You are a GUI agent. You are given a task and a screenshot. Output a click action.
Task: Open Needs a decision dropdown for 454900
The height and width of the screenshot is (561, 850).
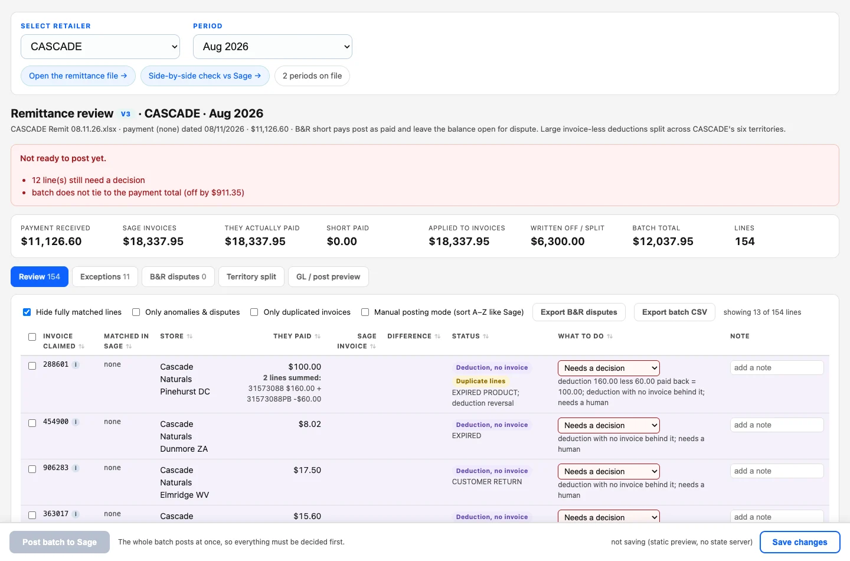click(x=609, y=425)
